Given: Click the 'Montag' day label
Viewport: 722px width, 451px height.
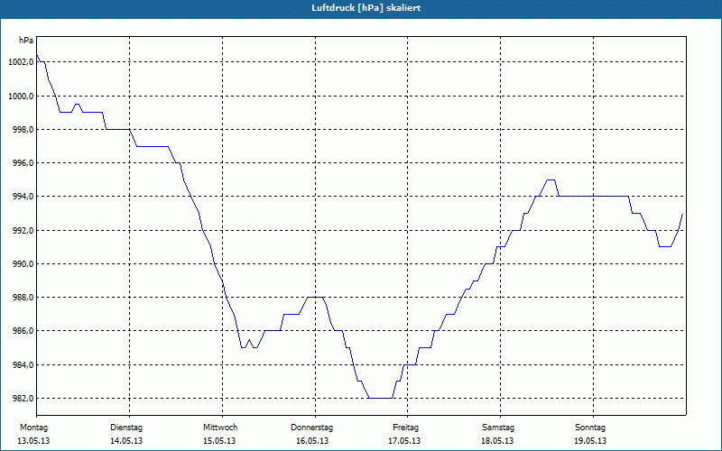Looking at the screenshot, I should pyautogui.click(x=33, y=428).
